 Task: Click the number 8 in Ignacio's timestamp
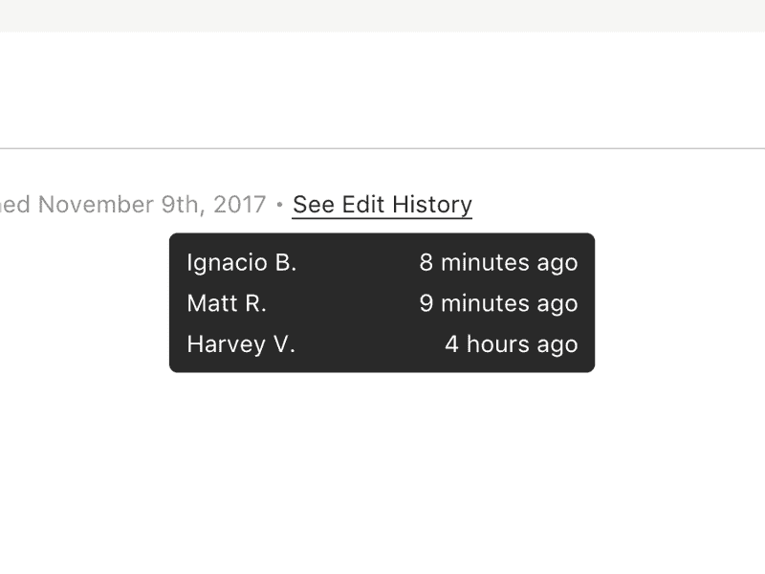426,262
